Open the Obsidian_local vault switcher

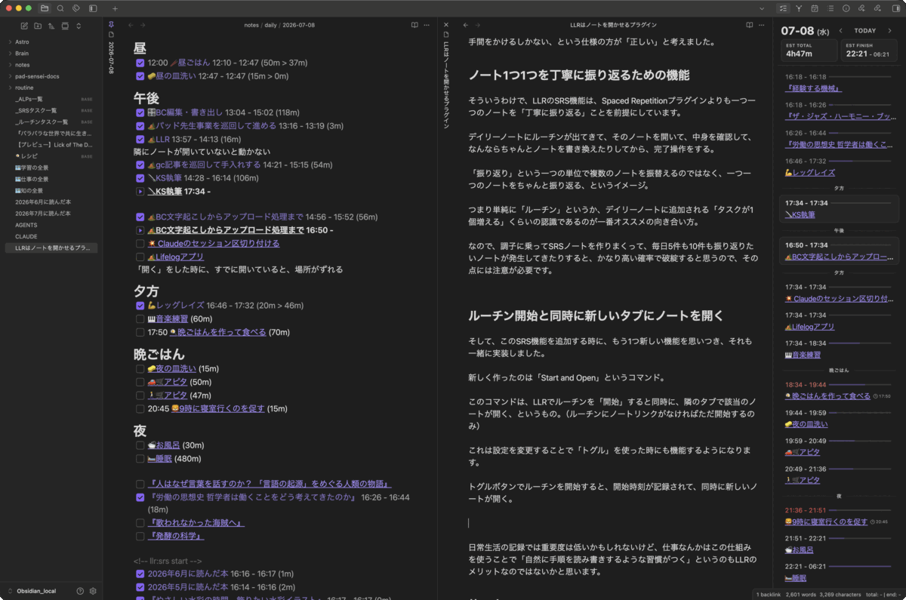coord(38,591)
